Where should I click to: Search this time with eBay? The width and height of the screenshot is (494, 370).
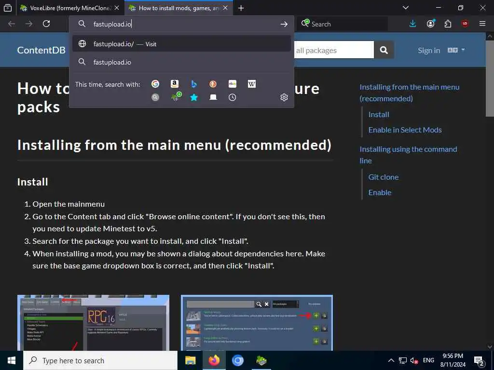click(233, 84)
